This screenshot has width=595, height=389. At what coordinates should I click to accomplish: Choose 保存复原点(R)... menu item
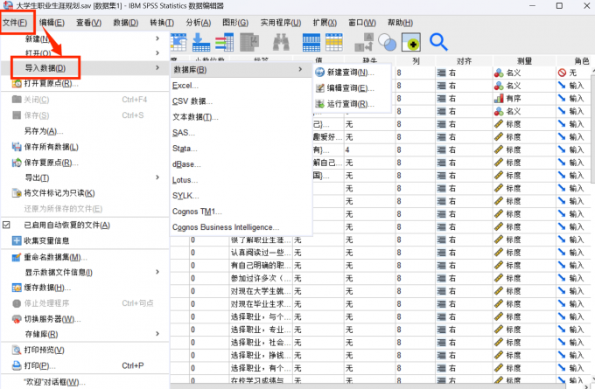pos(86,163)
